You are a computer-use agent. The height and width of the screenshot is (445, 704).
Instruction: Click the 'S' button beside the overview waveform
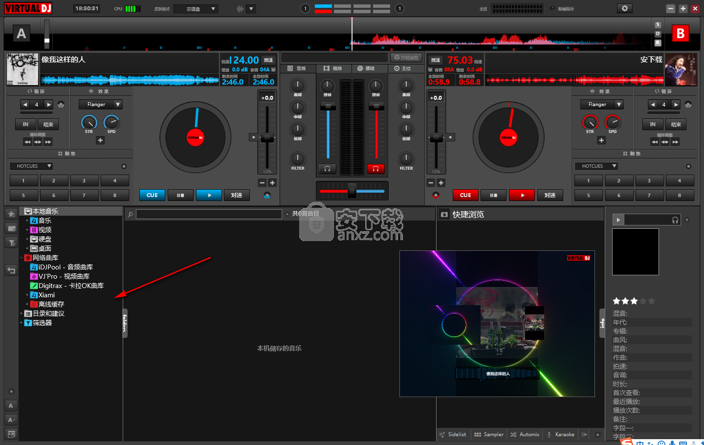[658, 24]
